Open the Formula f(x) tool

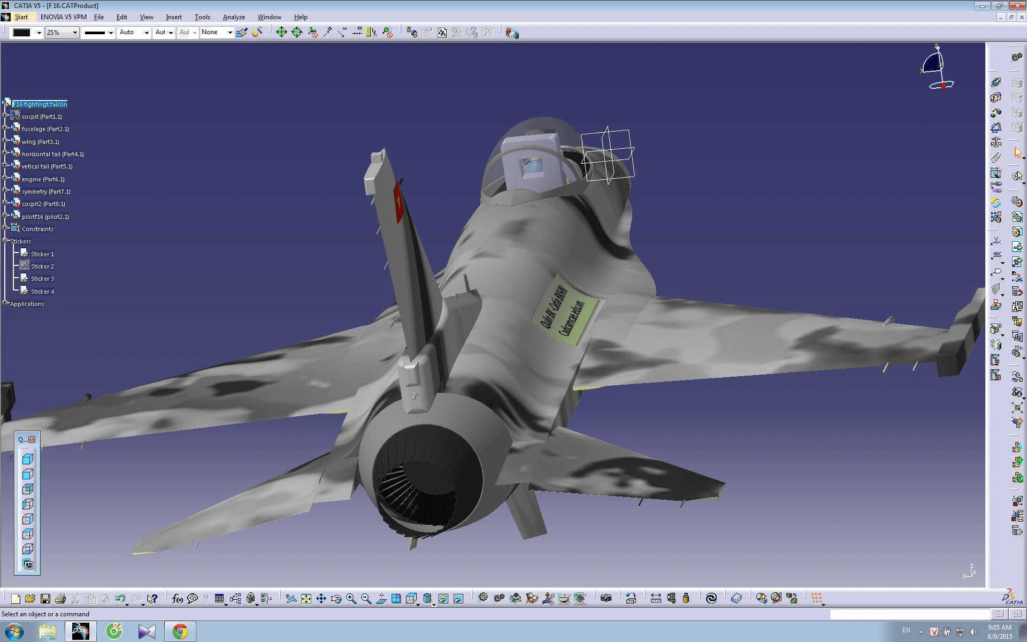click(x=178, y=599)
